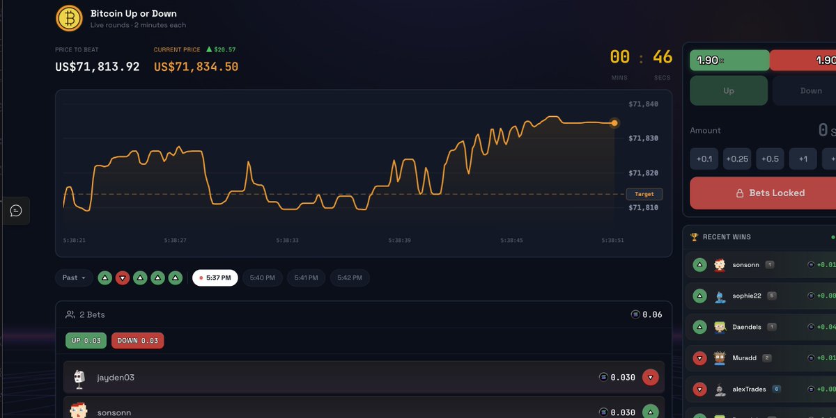This screenshot has width=836, height=418.
Task: Select the 5:42 PM round tab
Action: [350, 278]
